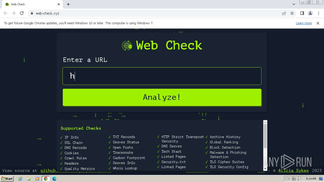Select Malware & Phishing Detection item
The image size is (324, 182).
(228, 154)
